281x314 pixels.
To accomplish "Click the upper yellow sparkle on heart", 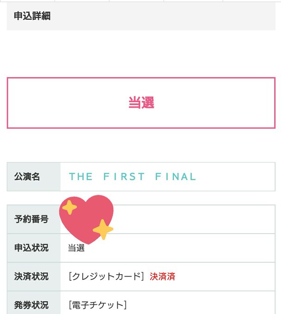I will click(69, 207).
